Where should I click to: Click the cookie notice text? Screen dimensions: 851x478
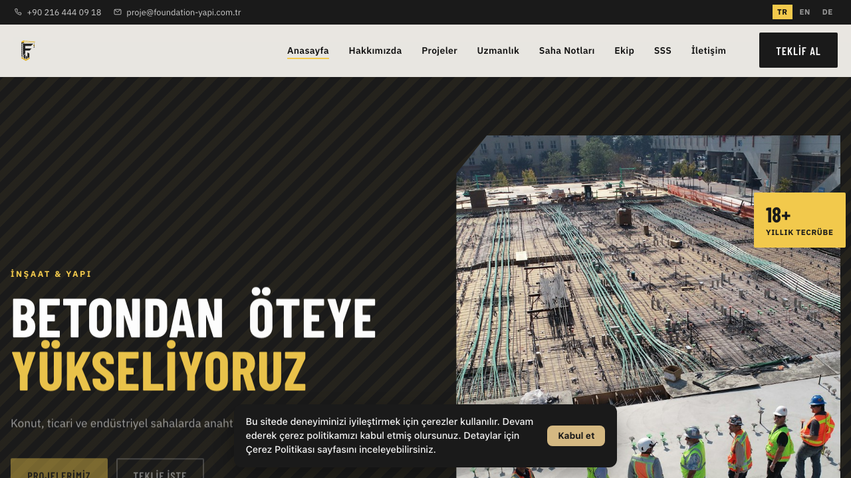click(x=390, y=436)
